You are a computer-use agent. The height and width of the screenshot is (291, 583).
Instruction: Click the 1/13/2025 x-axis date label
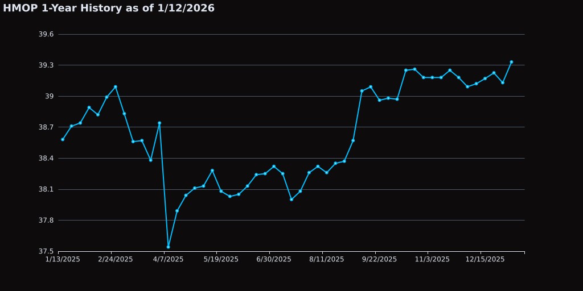point(63,259)
